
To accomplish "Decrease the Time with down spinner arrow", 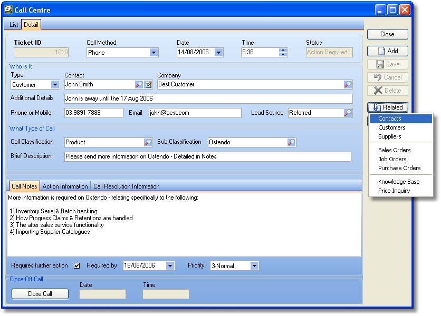I will click(x=283, y=54).
